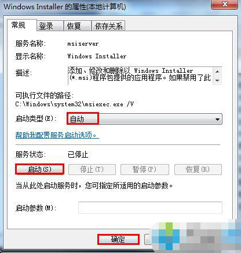Click the description box scroll-down arrow
This screenshot has width=241, height=253.
pyautogui.click(x=217, y=80)
